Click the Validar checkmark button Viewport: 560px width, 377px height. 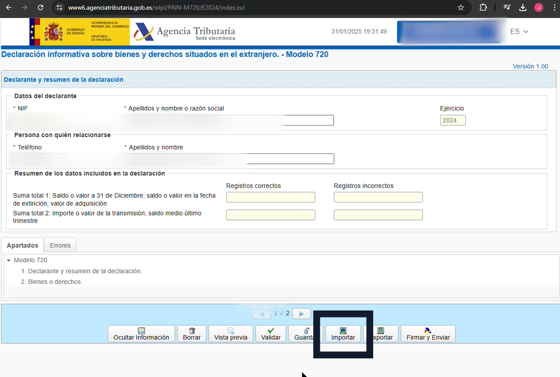point(271,334)
